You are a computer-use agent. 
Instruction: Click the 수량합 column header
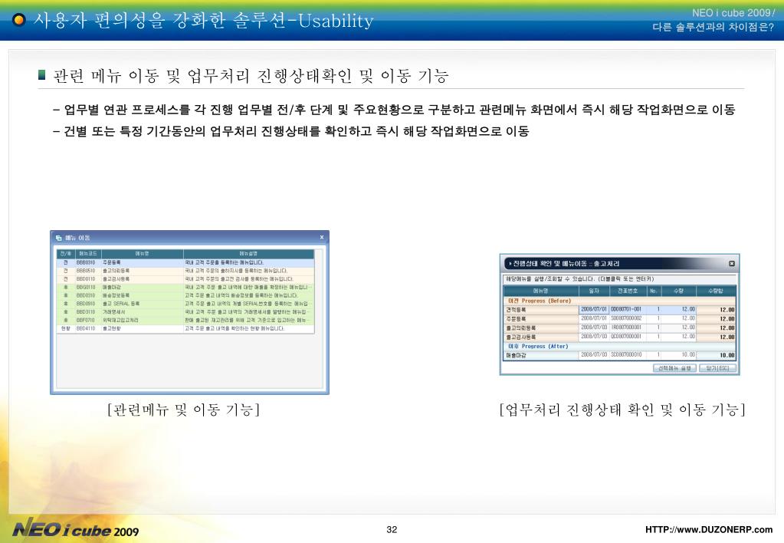(716, 291)
